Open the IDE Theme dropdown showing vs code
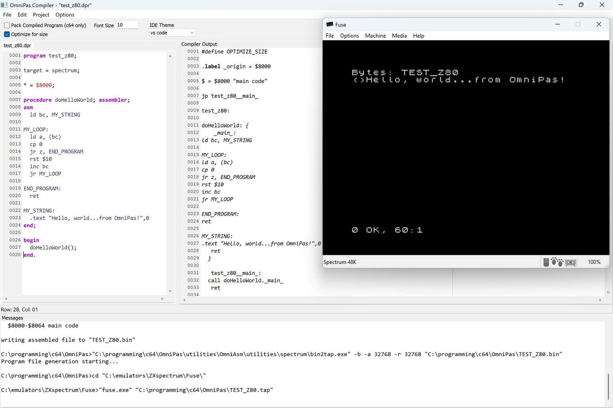The width and height of the screenshot is (613, 408). click(x=172, y=32)
